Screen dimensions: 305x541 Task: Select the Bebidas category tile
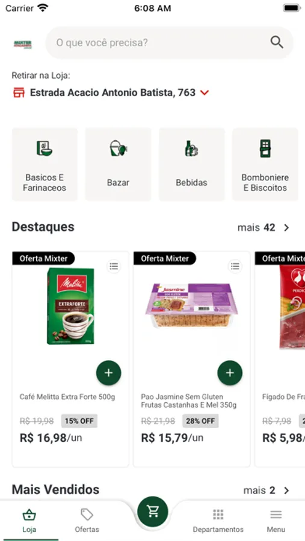click(x=191, y=164)
